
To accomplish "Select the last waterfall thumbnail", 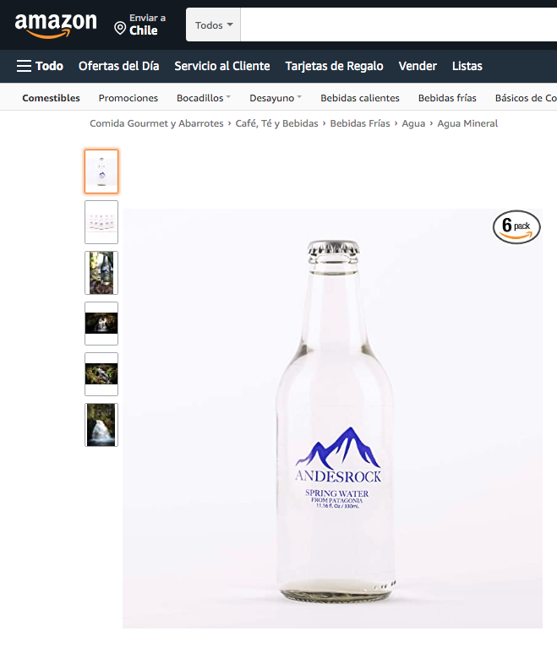I will [101, 425].
